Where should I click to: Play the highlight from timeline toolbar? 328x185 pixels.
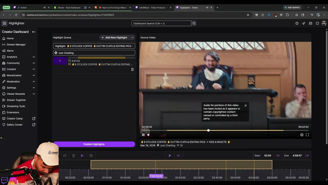coord(170,155)
